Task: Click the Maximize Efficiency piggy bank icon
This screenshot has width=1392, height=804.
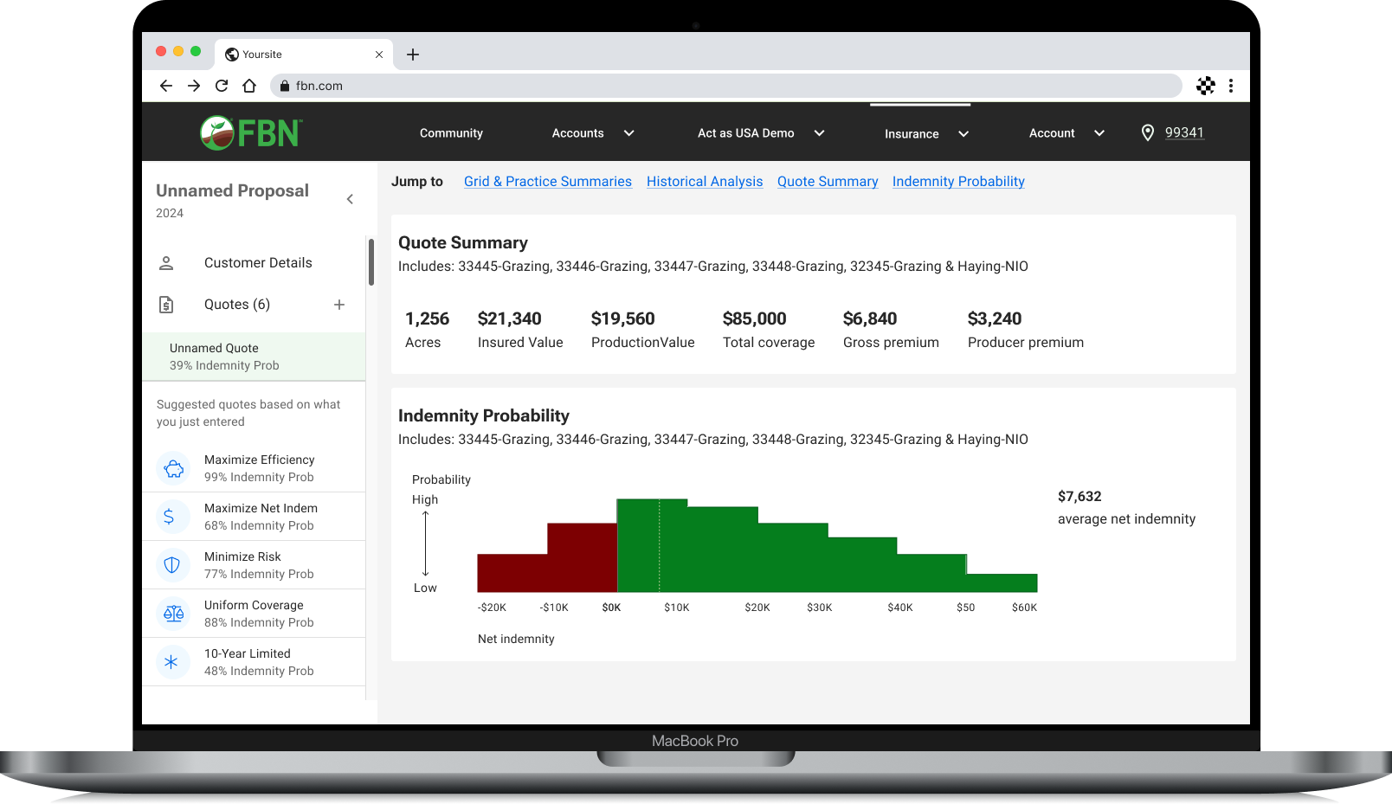Action: tap(173, 468)
